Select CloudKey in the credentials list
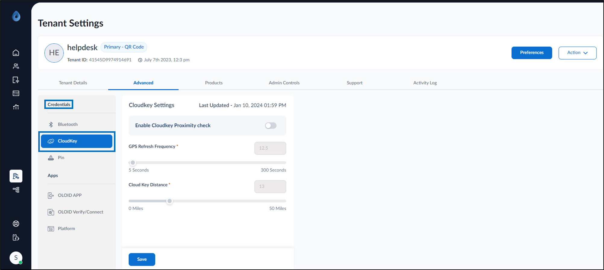 click(x=77, y=141)
